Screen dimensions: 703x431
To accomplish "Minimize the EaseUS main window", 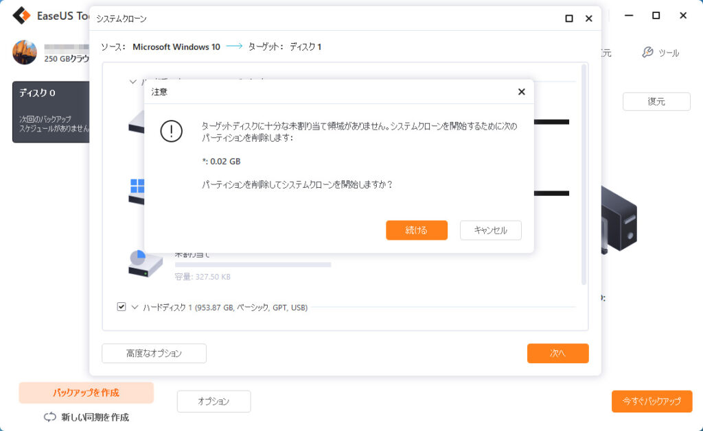I will click(629, 16).
